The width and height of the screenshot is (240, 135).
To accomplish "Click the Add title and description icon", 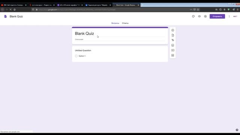I will 172,40.
